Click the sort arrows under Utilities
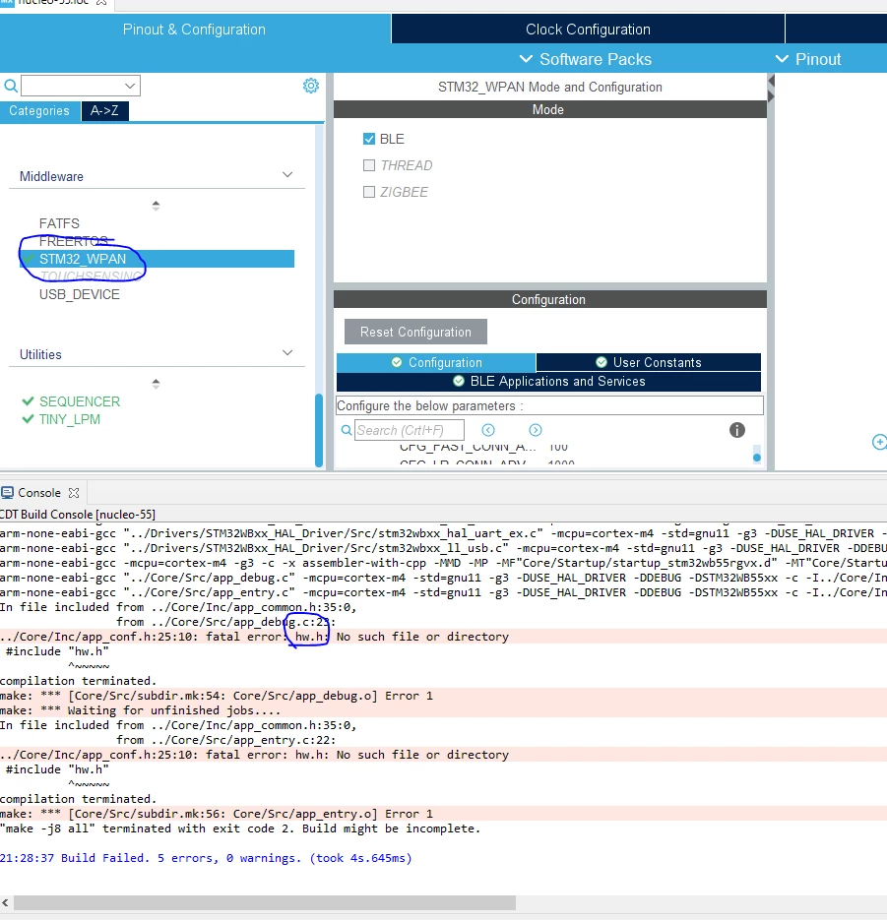 [156, 384]
